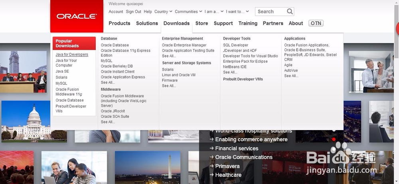Screen dimensions: 399x184
Task: Open Oracle Berkeley DB link
Action: [x=117, y=66]
